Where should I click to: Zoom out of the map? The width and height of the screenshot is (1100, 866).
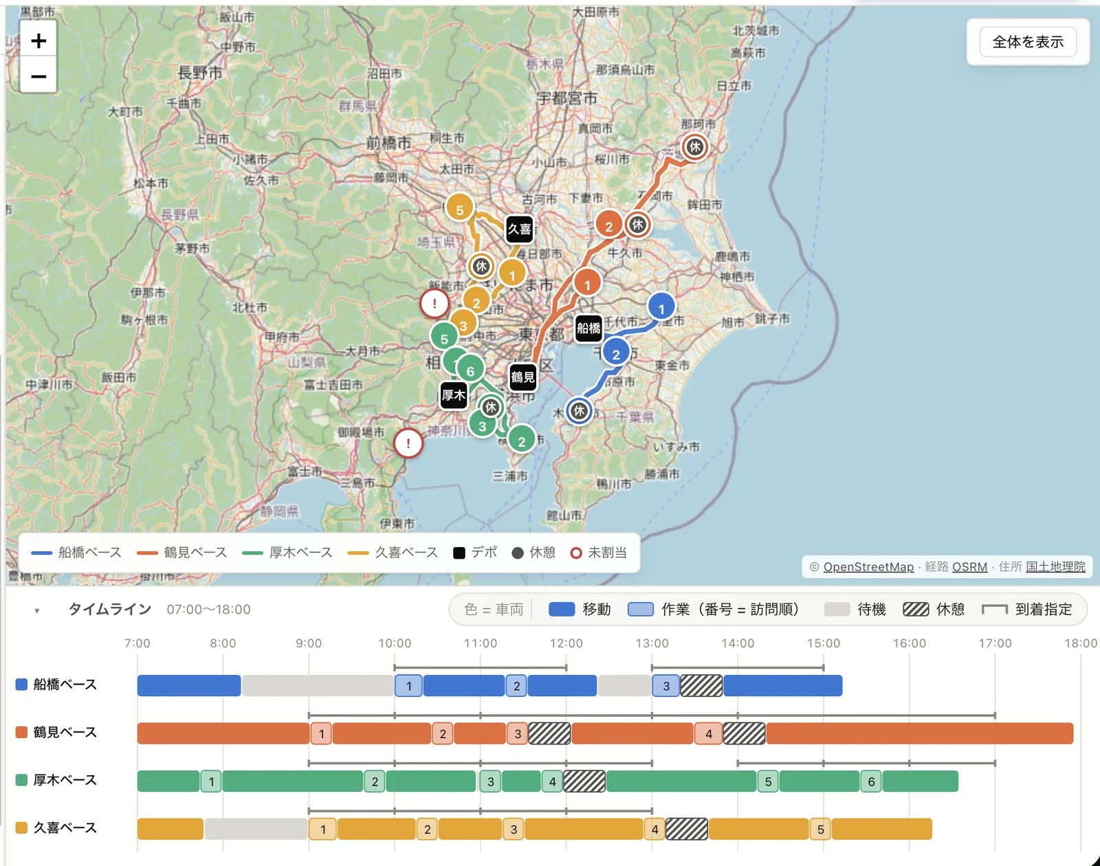[38, 76]
